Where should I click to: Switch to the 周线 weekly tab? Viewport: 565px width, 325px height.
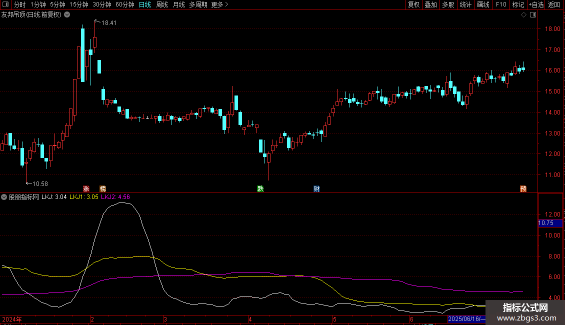(162, 5)
